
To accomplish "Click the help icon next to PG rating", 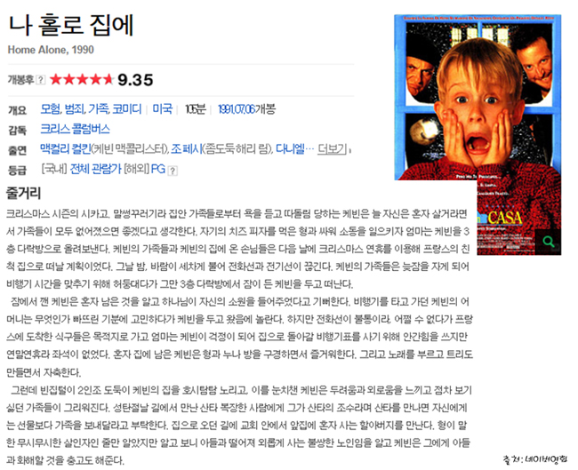I will click(x=173, y=171).
